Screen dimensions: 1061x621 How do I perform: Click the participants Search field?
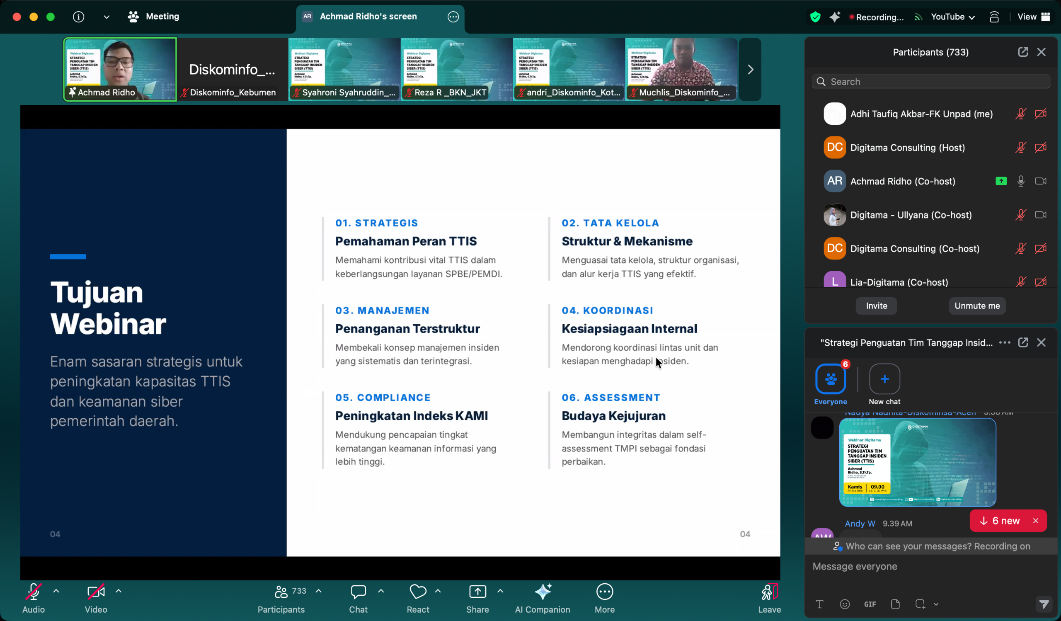pyautogui.click(x=930, y=82)
